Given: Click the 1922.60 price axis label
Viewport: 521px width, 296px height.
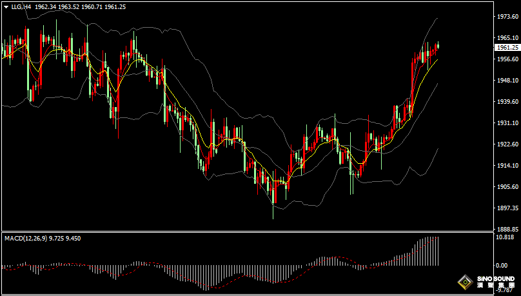Looking at the screenshot, I should click(507, 144).
